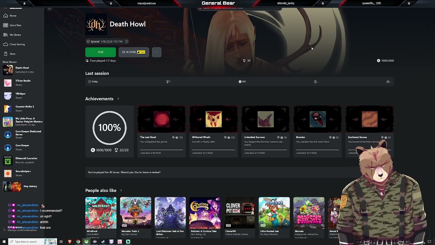Click mandyredrose name in overlay bar
Screen dimensions: 435x245
click(146, 3)
